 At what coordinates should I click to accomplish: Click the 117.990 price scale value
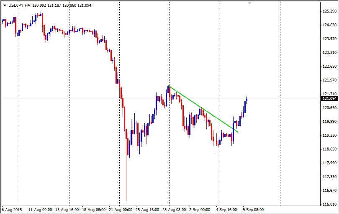329,163
